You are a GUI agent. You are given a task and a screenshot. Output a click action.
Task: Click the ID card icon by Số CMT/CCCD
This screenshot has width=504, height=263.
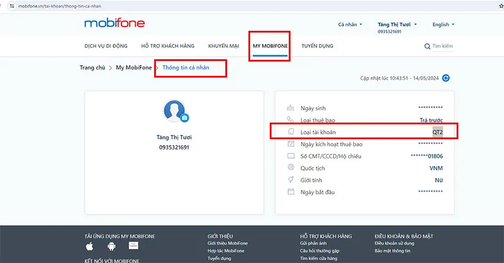(x=291, y=156)
